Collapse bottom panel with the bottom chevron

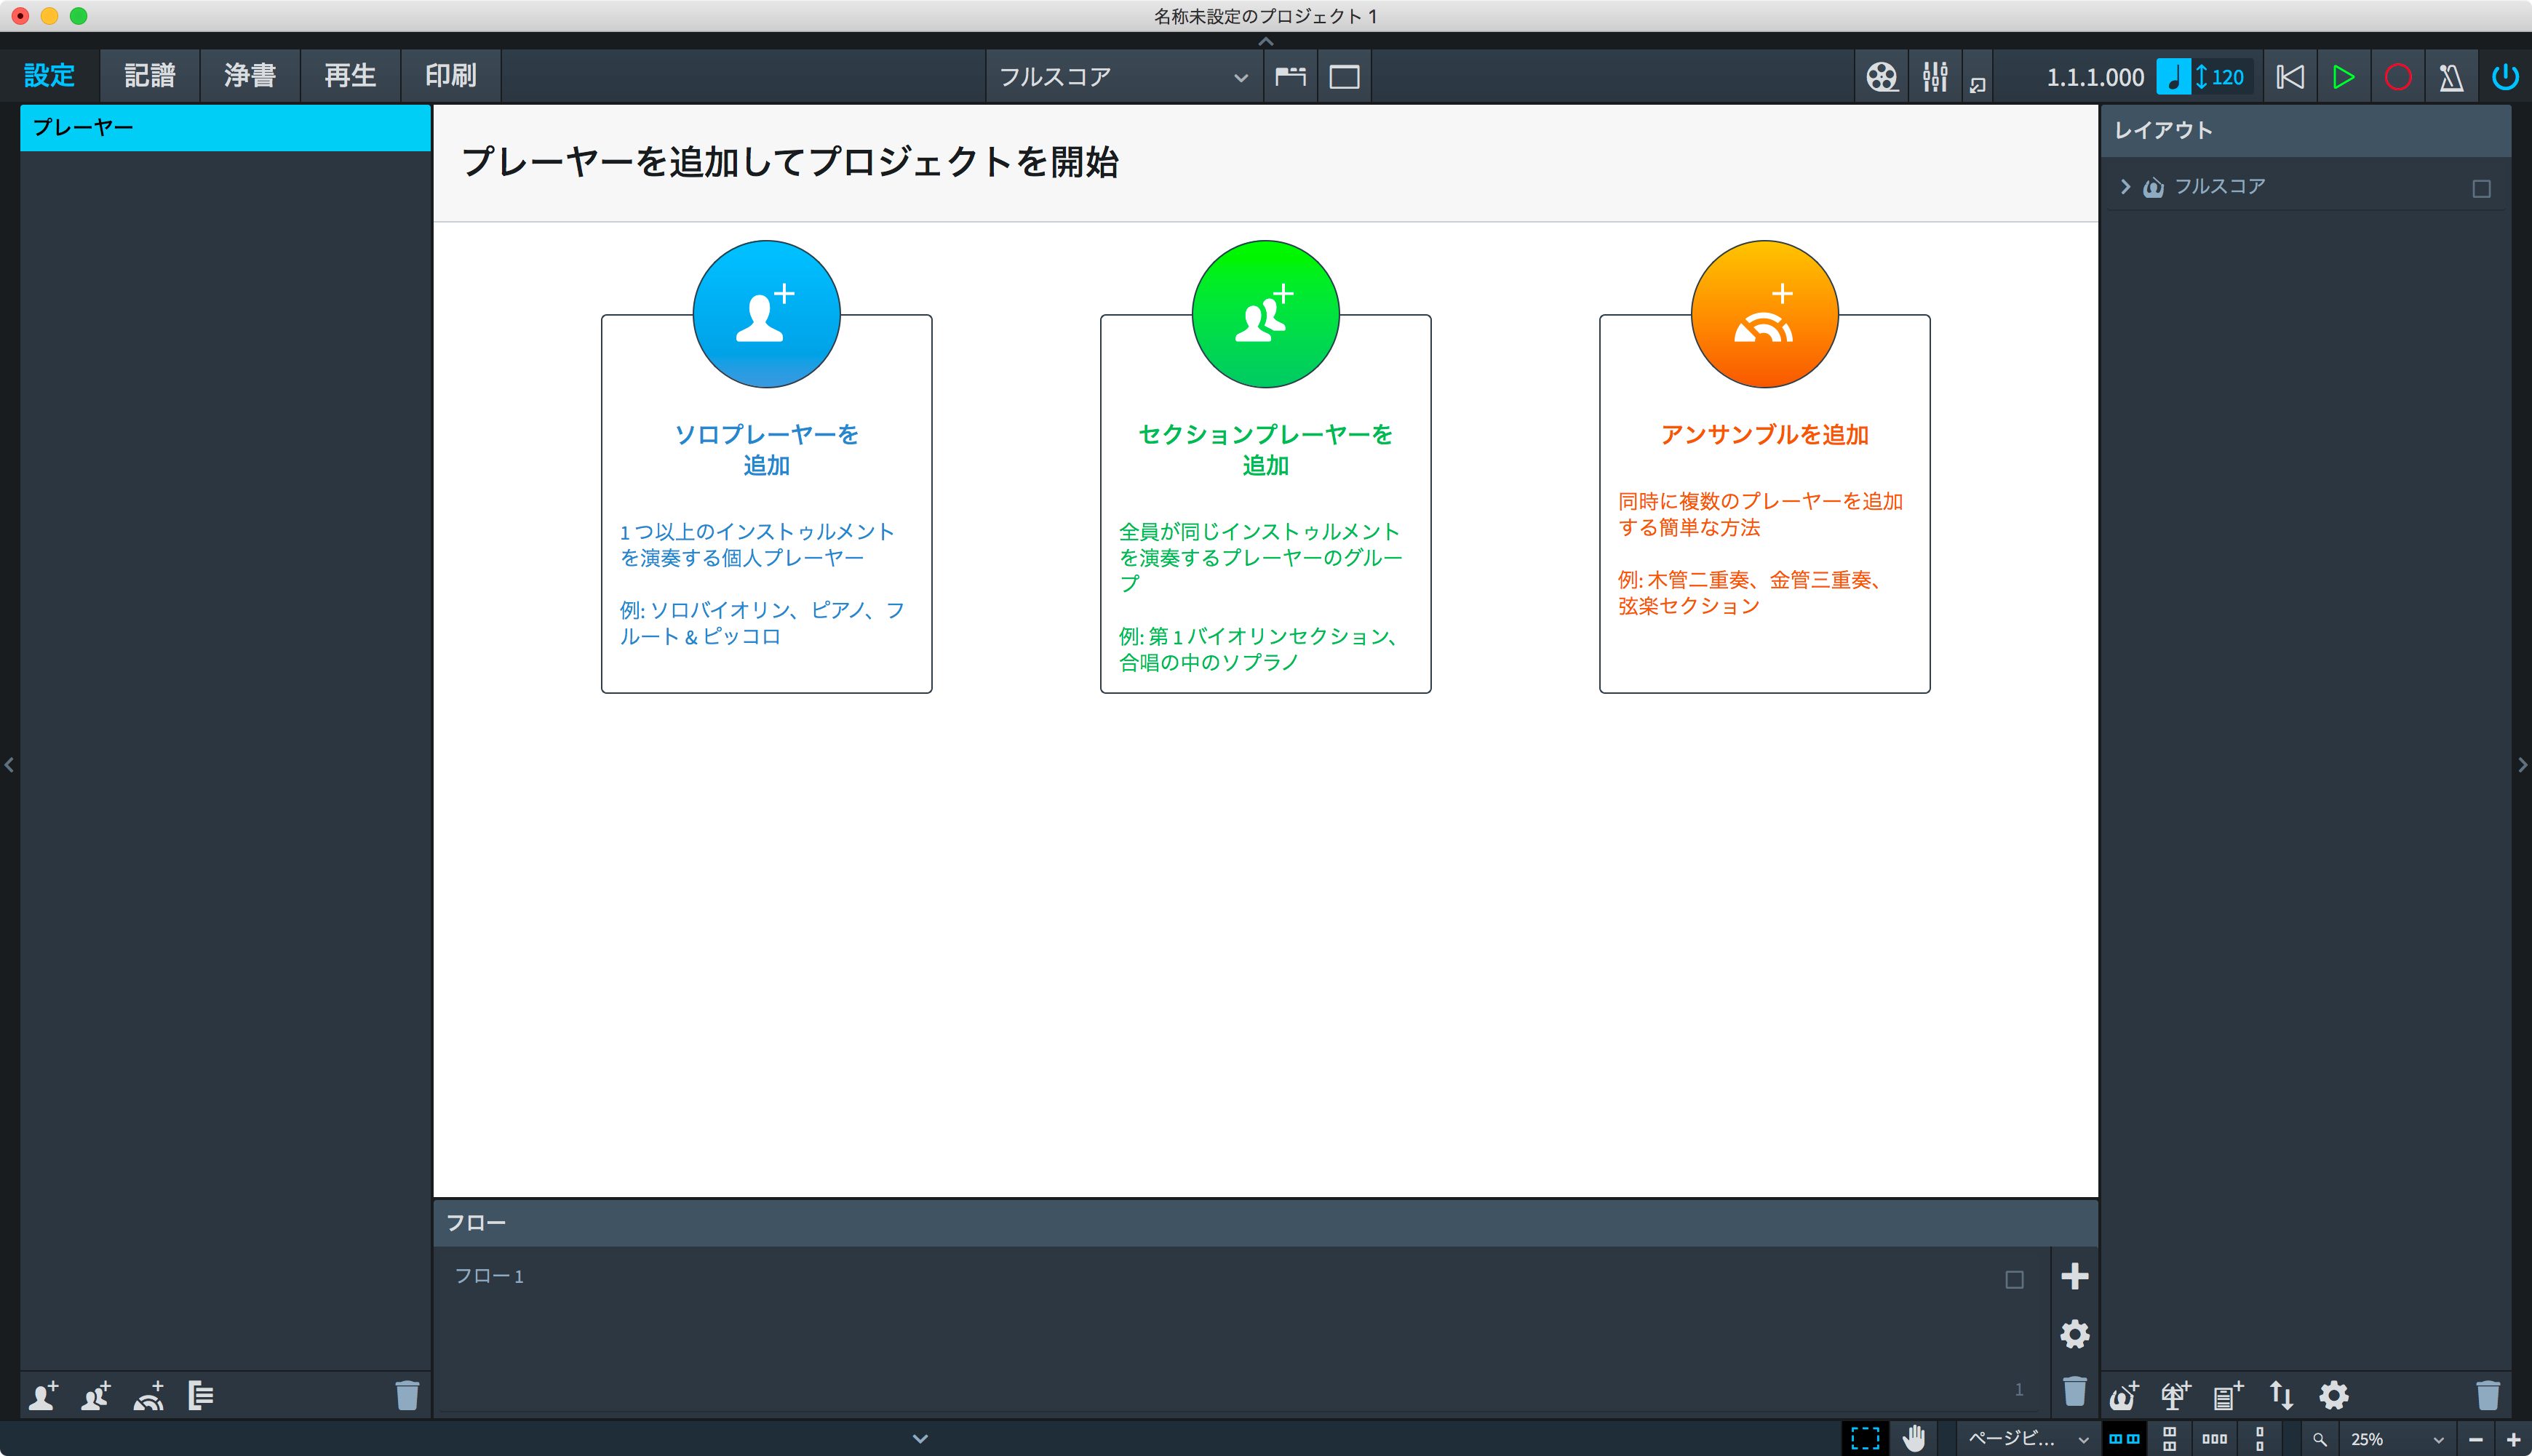920,1439
